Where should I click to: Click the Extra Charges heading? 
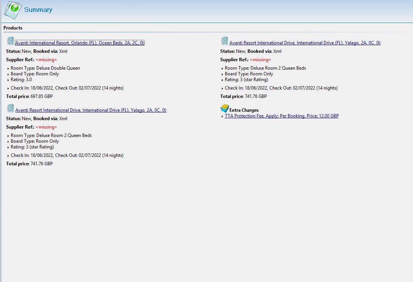pos(244,110)
